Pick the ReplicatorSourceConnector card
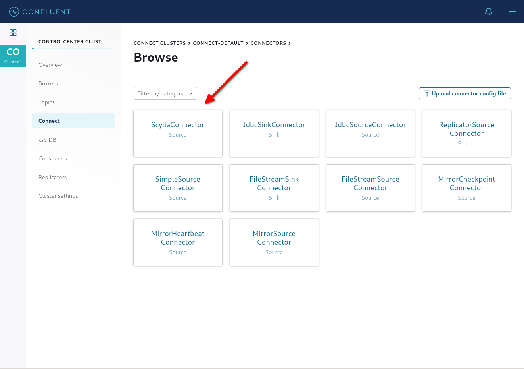This screenshot has height=369, width=524. click(x=466, y=133)
